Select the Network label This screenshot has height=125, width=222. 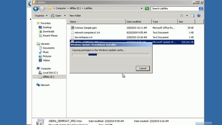pyautogui.click(x=45, y=85)
